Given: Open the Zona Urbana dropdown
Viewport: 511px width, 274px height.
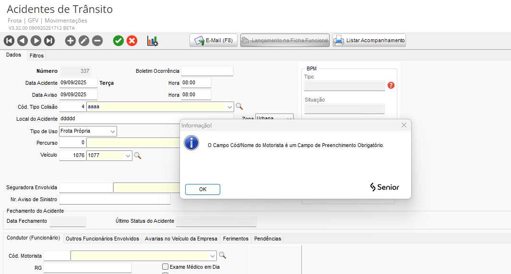Looking at the screenshot, I should click(x=289, y=118).
